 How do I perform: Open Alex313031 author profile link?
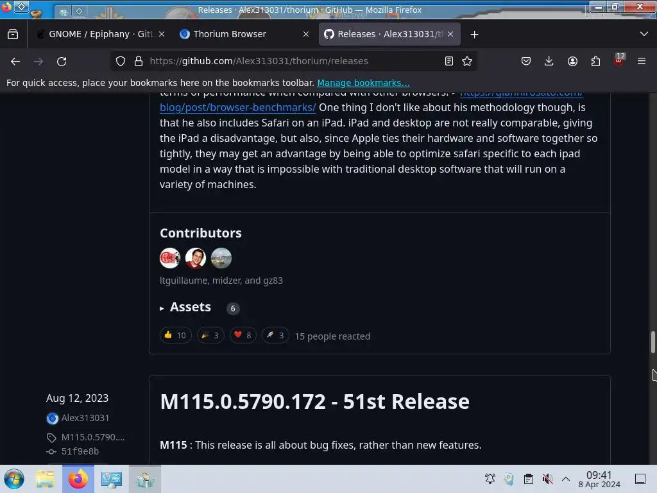(85, 418)
